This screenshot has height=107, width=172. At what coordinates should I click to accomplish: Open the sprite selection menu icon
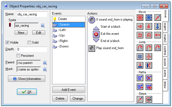click(43, 26)
